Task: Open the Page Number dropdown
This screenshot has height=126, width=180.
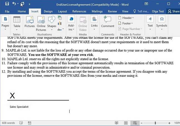Action: click(x=130, y=29)
